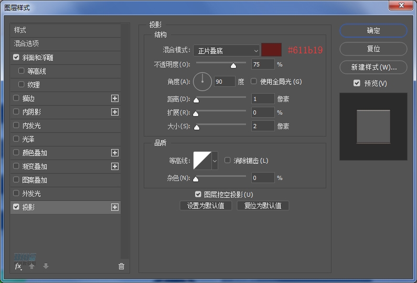Viewport: 417px width, 283px height.
Task: Uncheck the 预览 preview checkbox
Action: [357, 83]
